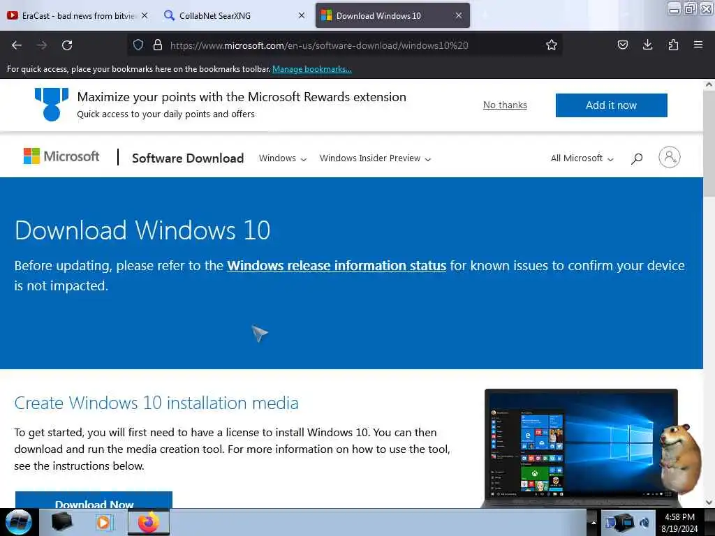Open the Windows Start orb
Screen dimensions: 715x536
pos(18,522)
